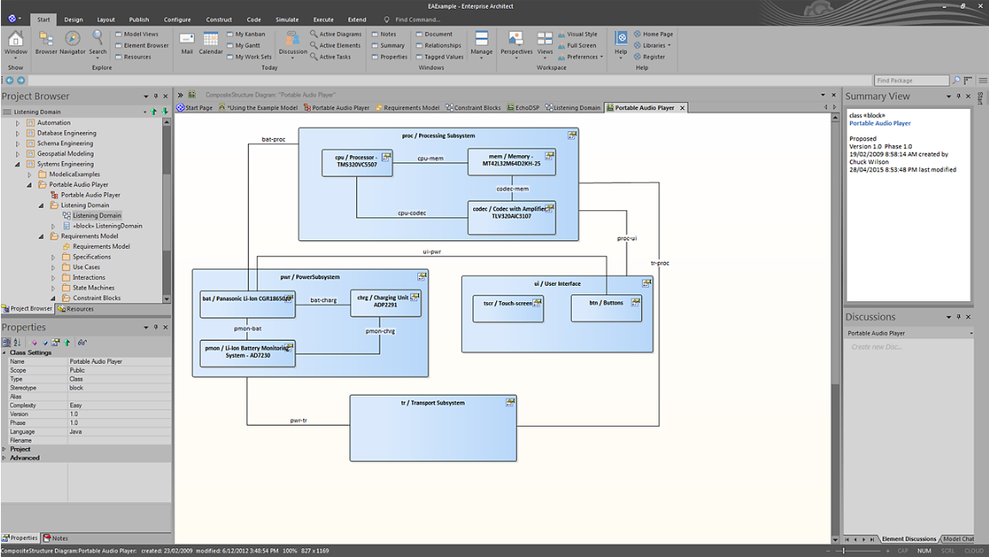This screenshot has height=557, width=989.
Task: Switch to the Requirements Model diagram tab
Action: 408,108
